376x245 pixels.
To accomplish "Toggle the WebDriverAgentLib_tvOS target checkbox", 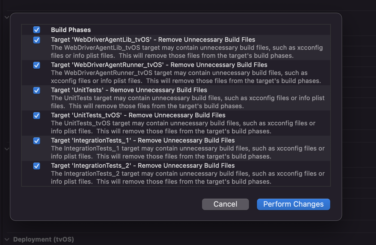I will point(37,40).
